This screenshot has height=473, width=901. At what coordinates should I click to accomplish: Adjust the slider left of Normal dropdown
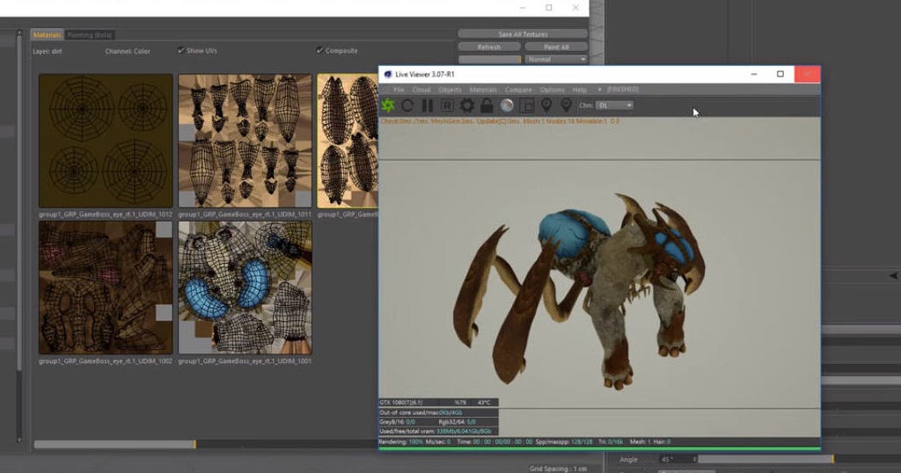tap(489, 60)
